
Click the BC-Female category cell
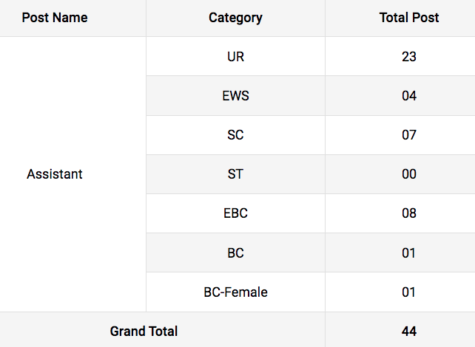coord(235,292)
